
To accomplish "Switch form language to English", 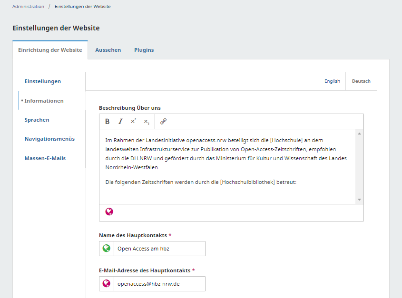I will [332, 81].
